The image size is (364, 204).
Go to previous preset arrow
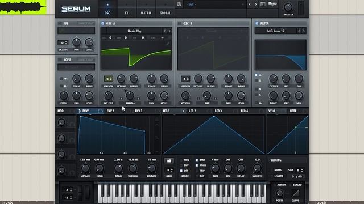pyautogui.click(x=250, y=5)
